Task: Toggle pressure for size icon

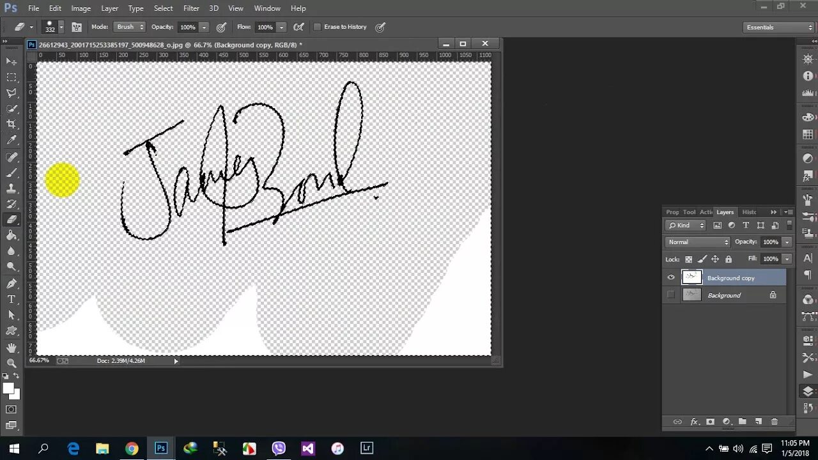Action: click(x=380, y=27)
